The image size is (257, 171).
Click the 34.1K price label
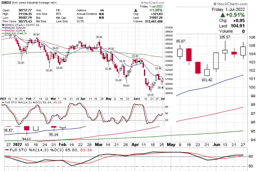coord(111,48)
